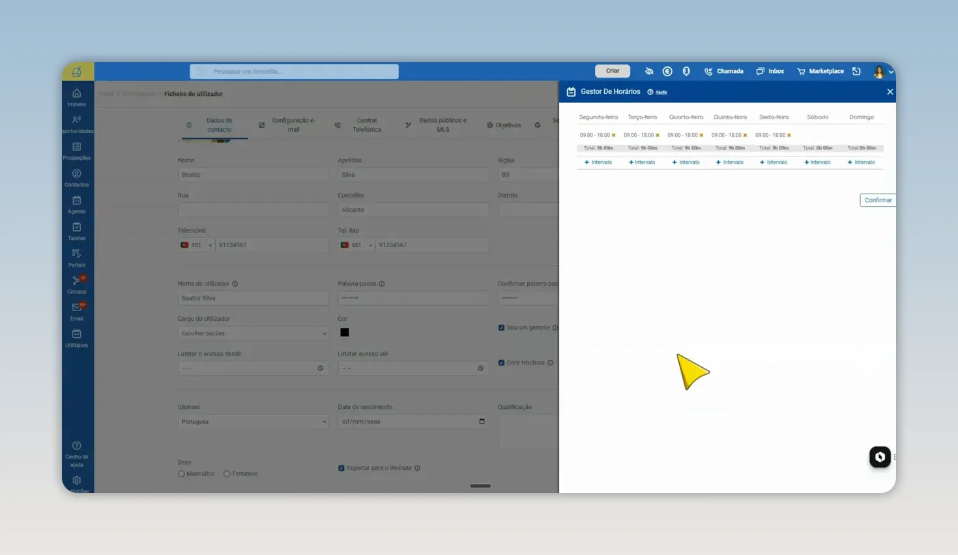Open the Data de nascimento date picker
The image size is (958, 555).
point(482,421)
